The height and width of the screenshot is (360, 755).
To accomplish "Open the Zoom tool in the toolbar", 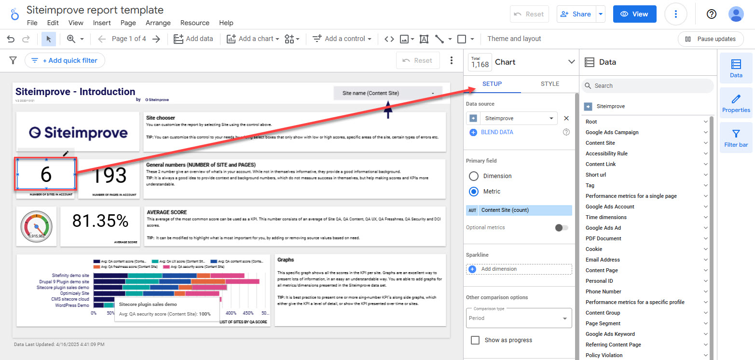I will [71, 39].
